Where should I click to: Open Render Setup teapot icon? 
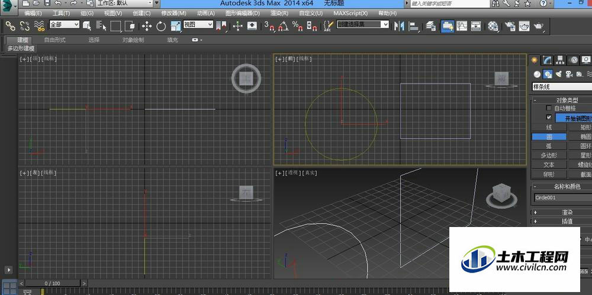(x=510, y=26)
